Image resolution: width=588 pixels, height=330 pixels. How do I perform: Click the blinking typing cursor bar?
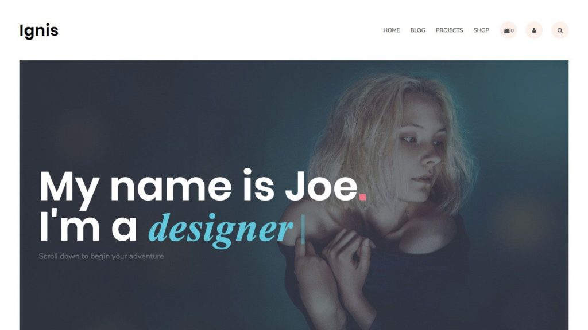(x=303, y=229)
